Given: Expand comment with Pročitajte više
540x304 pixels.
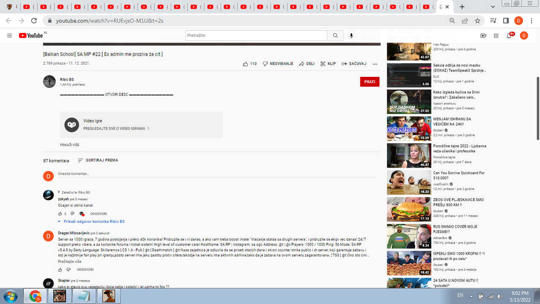Looking at the screenshot, I should click(70, 261).
